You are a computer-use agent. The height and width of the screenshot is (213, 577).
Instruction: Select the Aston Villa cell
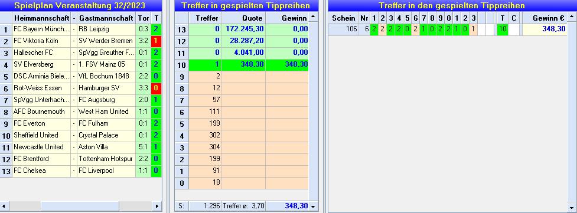click(x=106, y=147)
